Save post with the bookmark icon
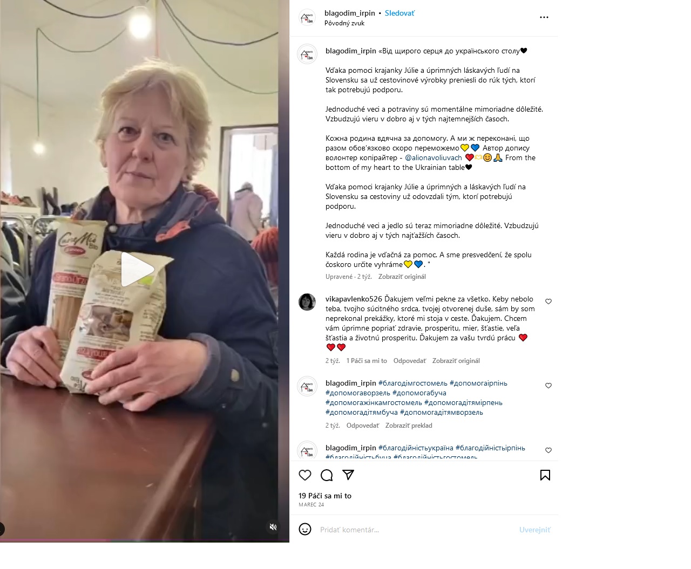Screen dimensions: 691x569 pyautogui.click(x=545, y=475)
